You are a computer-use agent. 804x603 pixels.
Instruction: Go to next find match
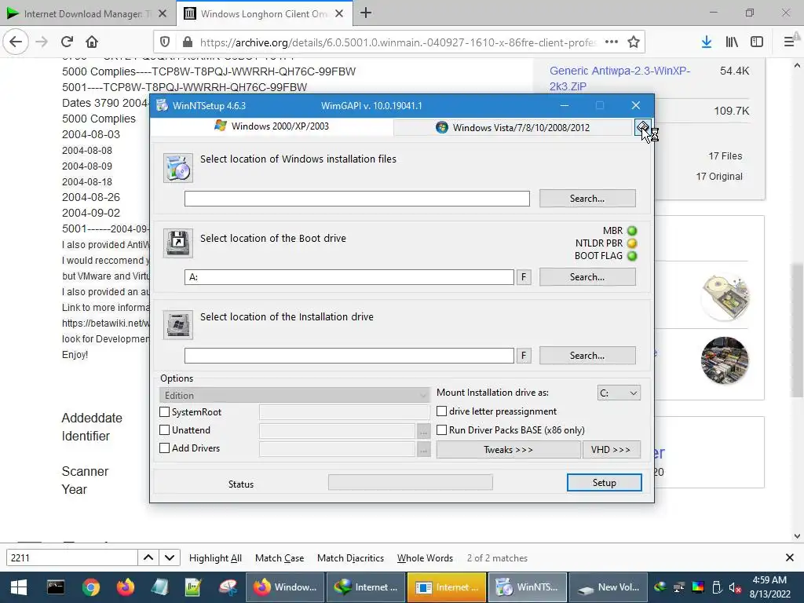tap(170, 557)
